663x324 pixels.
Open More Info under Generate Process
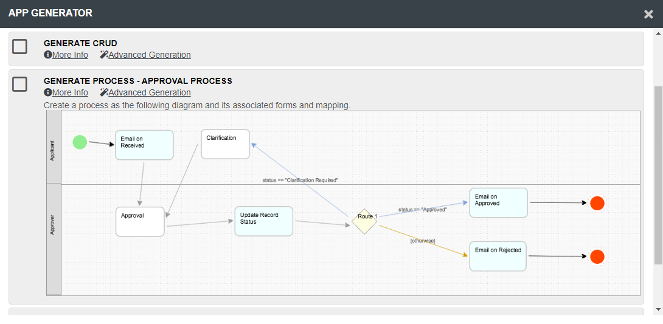coord(66,92)
